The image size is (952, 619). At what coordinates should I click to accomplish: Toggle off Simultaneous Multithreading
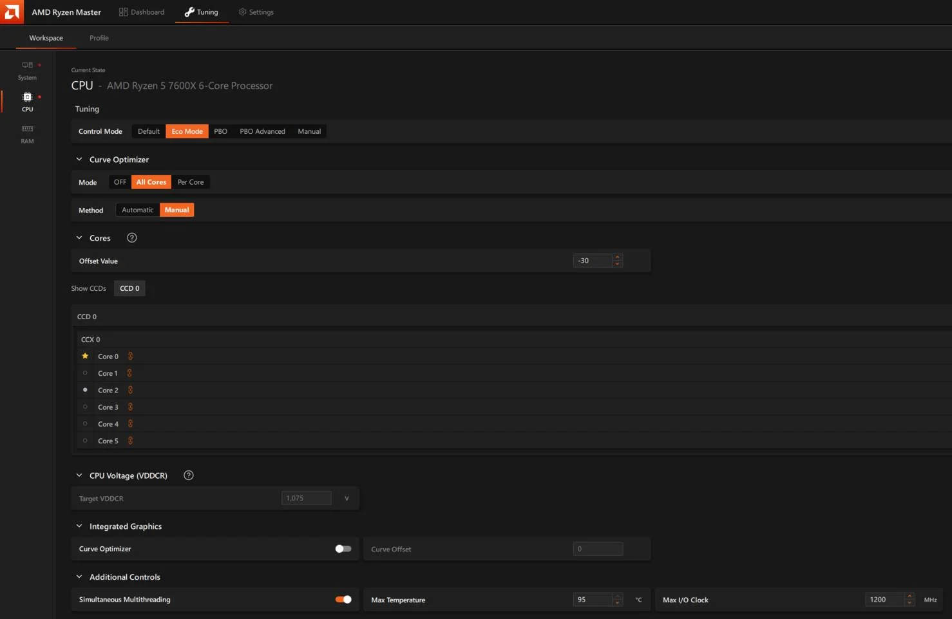point(343,599)
